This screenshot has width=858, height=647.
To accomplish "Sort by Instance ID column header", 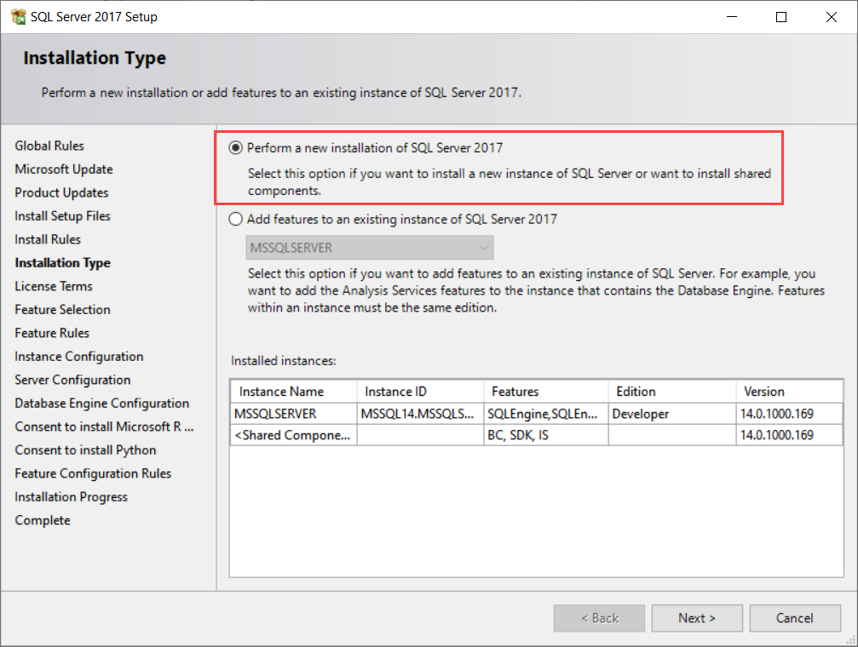I will click(420, 392).
